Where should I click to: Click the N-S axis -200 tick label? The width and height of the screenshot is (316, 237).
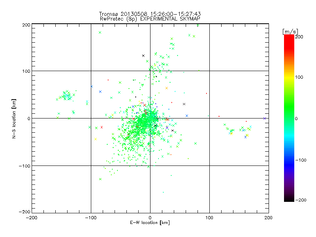point(24,212)
